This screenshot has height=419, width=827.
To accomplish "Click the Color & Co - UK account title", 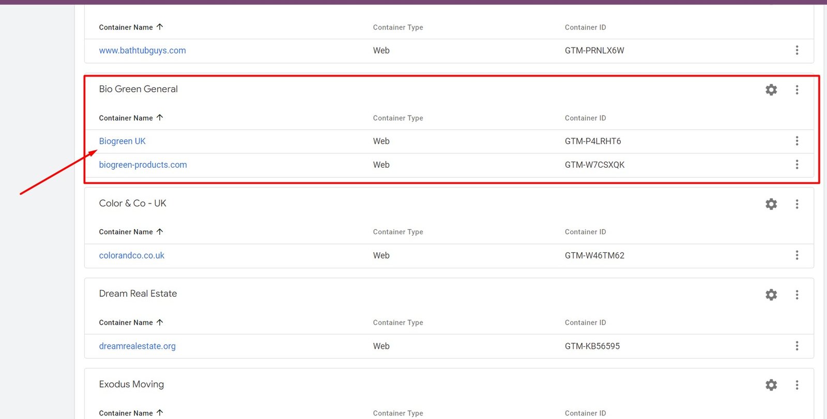I will click(132, 203).
